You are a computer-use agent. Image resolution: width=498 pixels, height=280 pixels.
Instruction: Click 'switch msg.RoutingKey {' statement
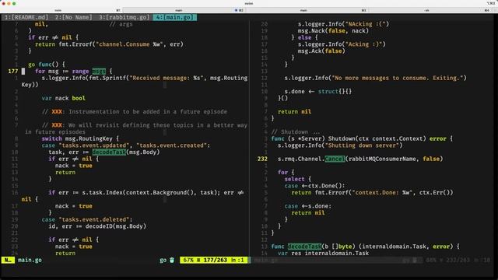coord(80,138)
